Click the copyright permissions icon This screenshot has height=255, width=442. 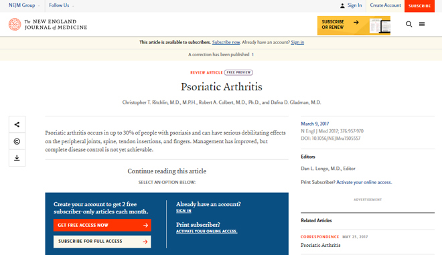pos(17,141)
